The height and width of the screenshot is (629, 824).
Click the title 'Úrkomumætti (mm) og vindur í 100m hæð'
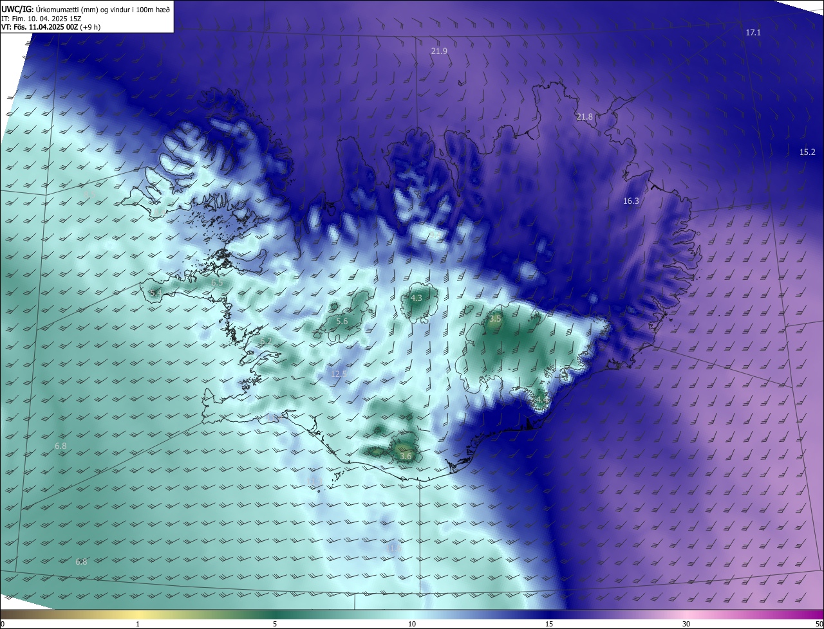tap(103, 9)
